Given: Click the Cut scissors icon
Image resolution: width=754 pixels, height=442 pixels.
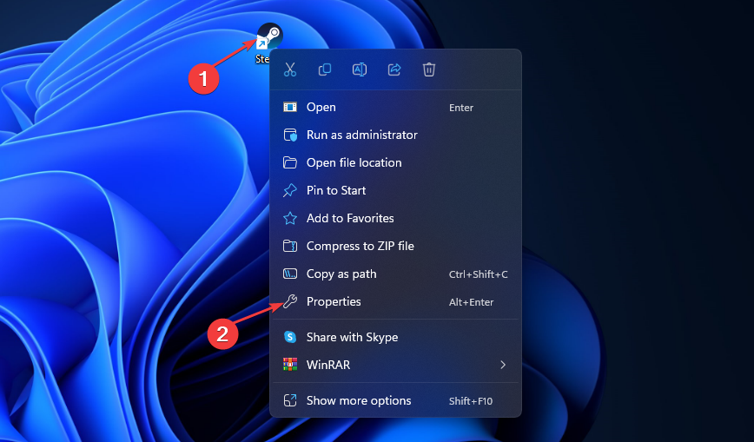Looking at the screenshot, I should pos(290,69).
